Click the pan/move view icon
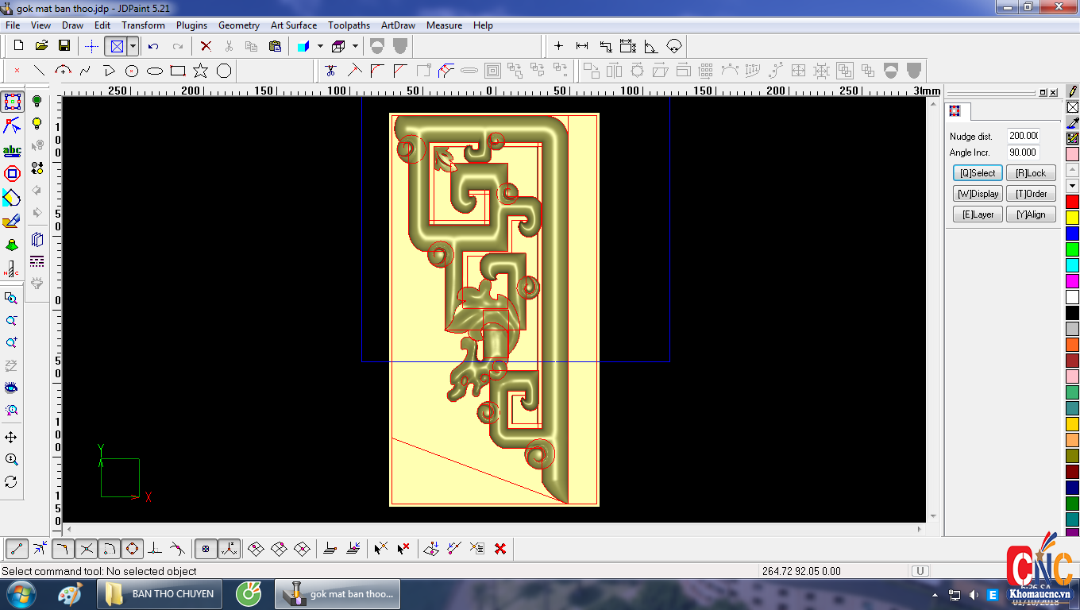 point(11,438)
